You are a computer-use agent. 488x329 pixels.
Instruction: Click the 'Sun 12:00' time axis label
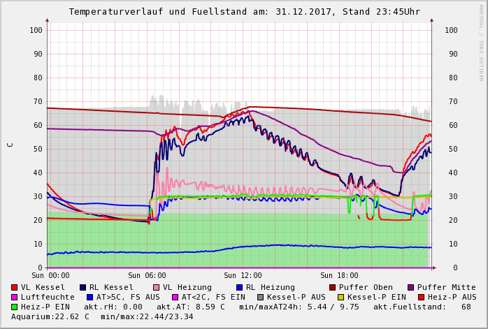tap(243, 276)
